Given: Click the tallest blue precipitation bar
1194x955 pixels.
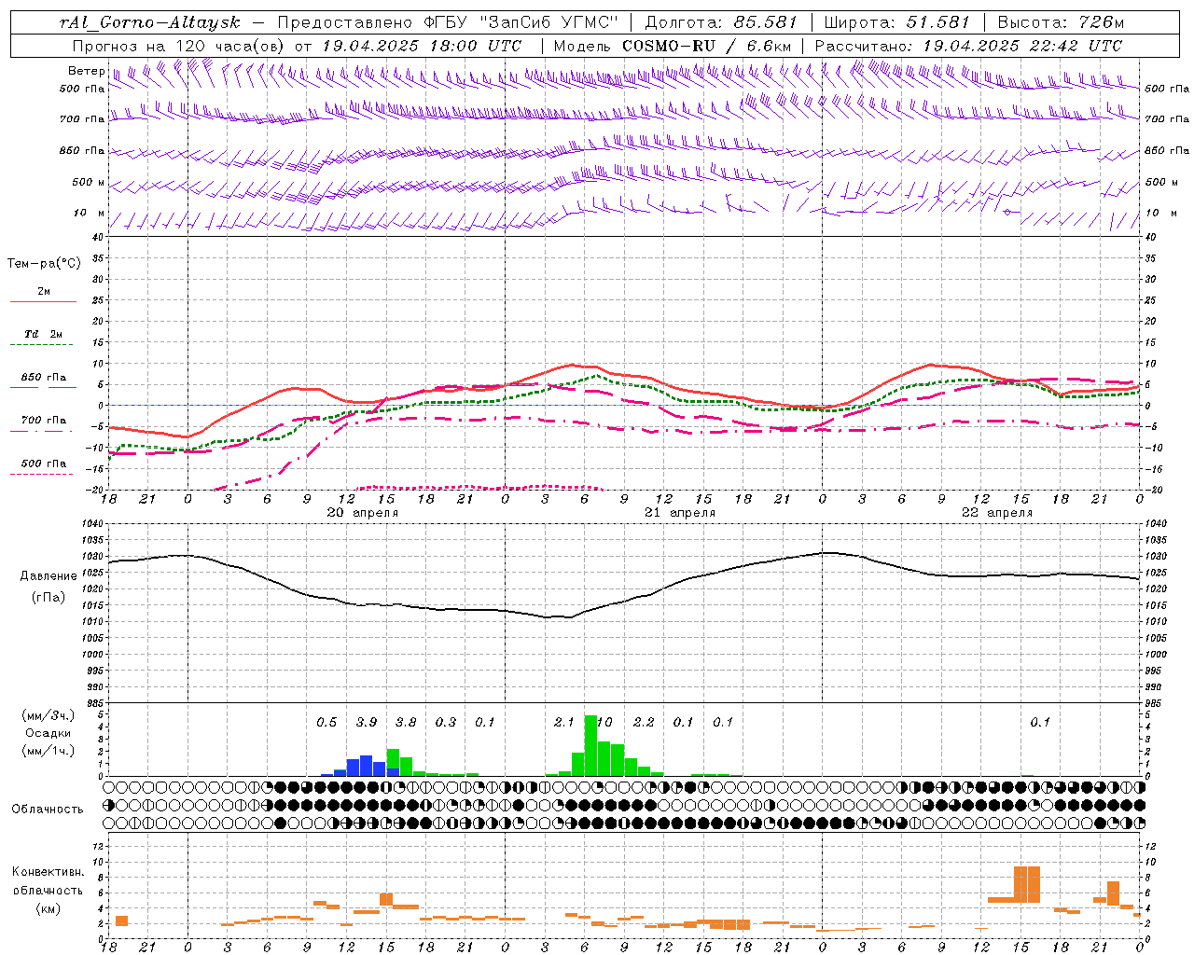Looking at the screenshot, I should (367, 766).
